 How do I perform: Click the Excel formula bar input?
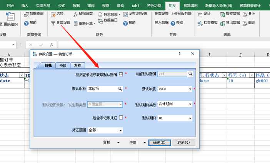click(x=163, y=45)
